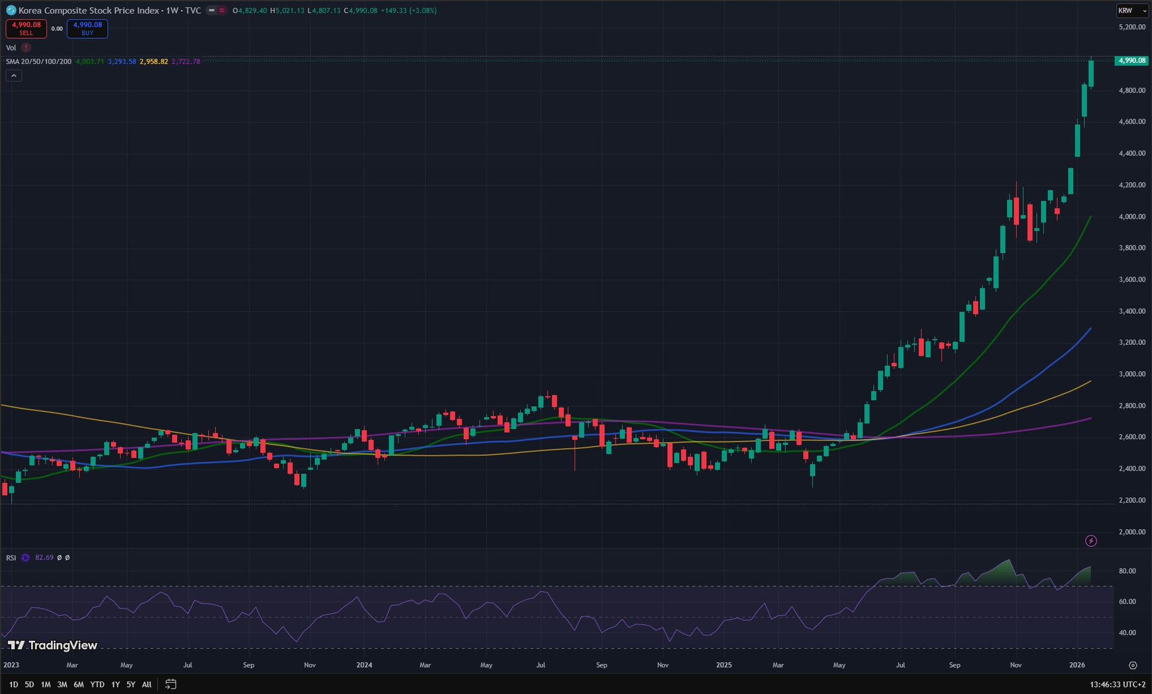This screenshot has height=694, width=1152.
Task: Select the YTD time range
Action: [x=97, y=684]
